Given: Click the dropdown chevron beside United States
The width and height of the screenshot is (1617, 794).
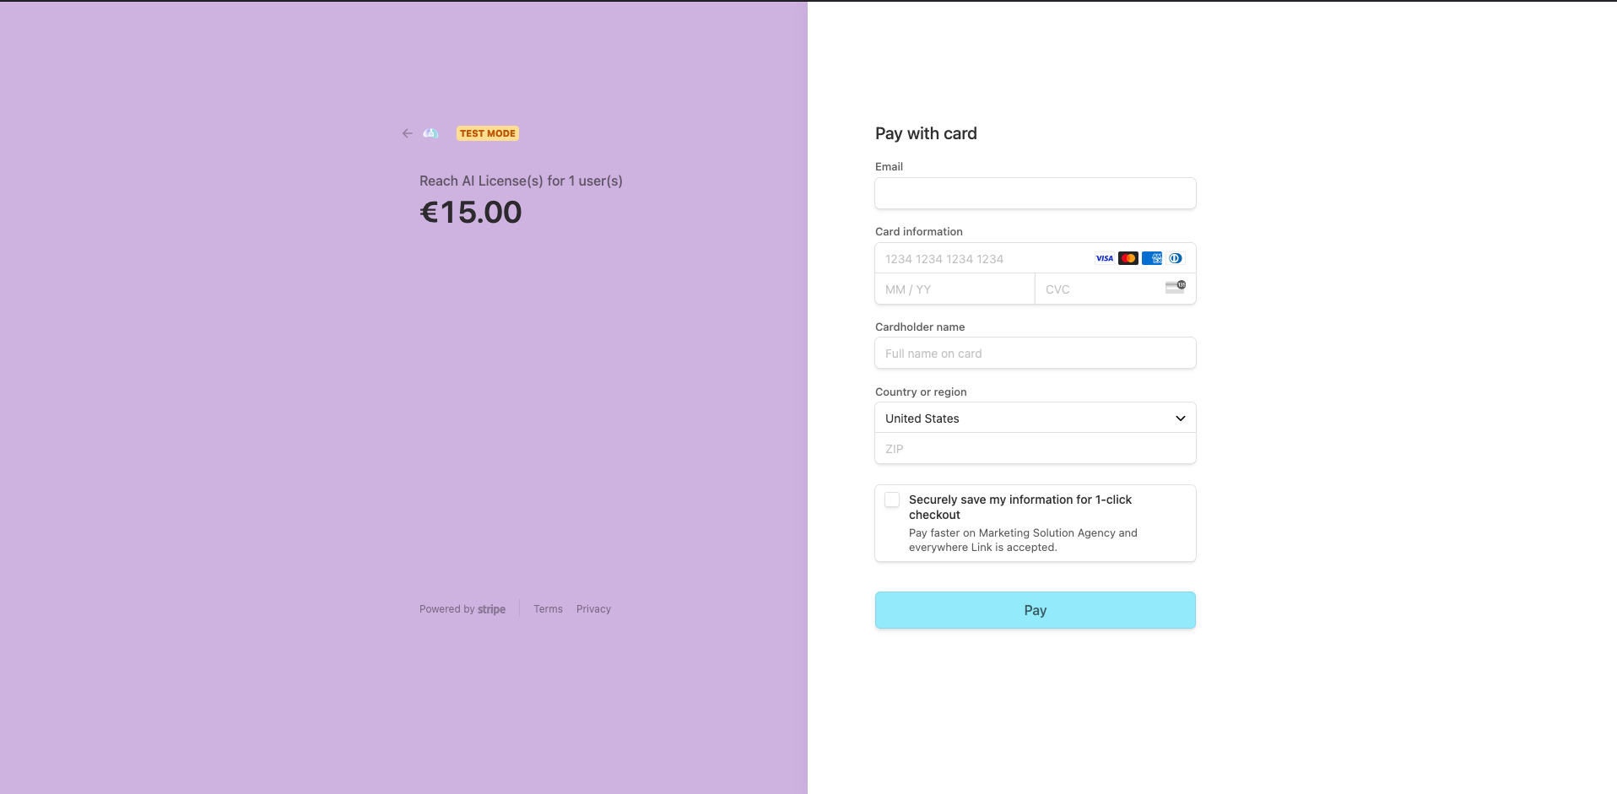Looking at the screenshot, I should [x=1180, y=419].
